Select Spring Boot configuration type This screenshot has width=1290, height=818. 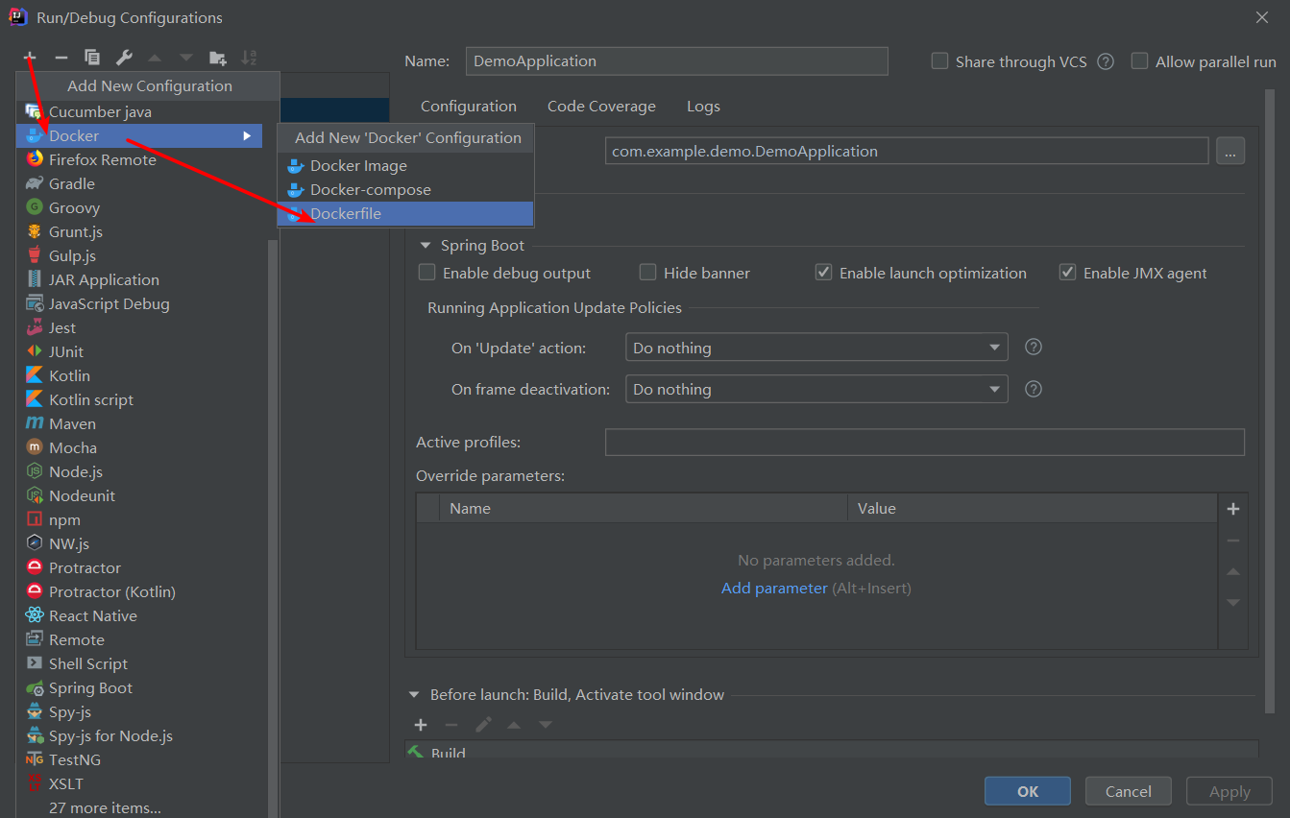tap(139, 687)
